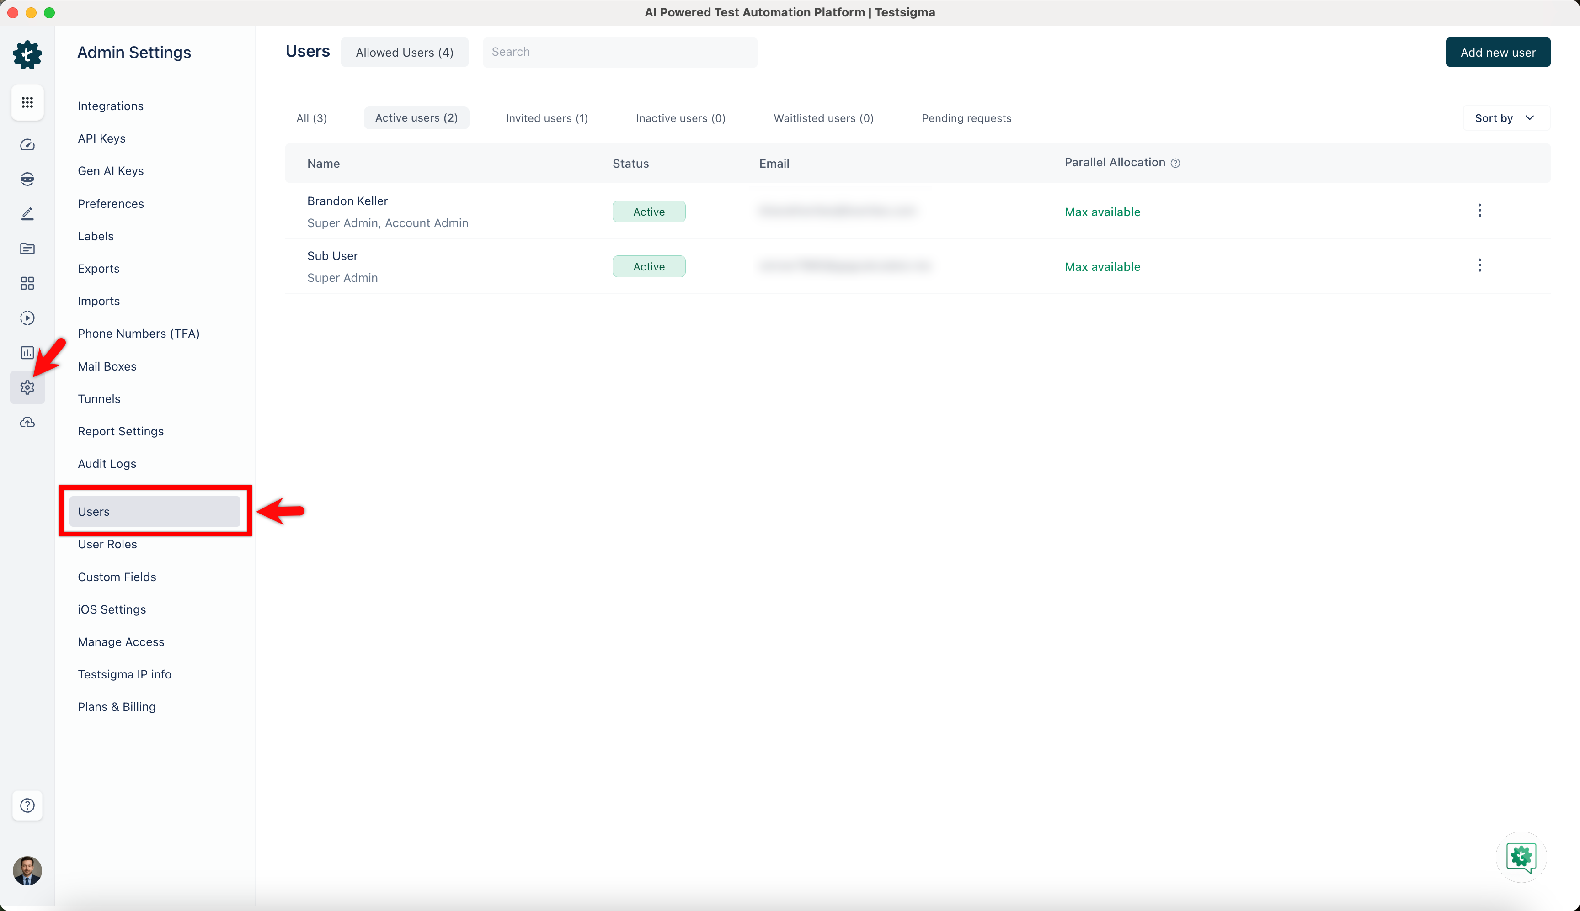Image resolution: width=1580 pixels, height=911 pixels.
Task: Open Tunnels settings
Action: tap(99, 398)
